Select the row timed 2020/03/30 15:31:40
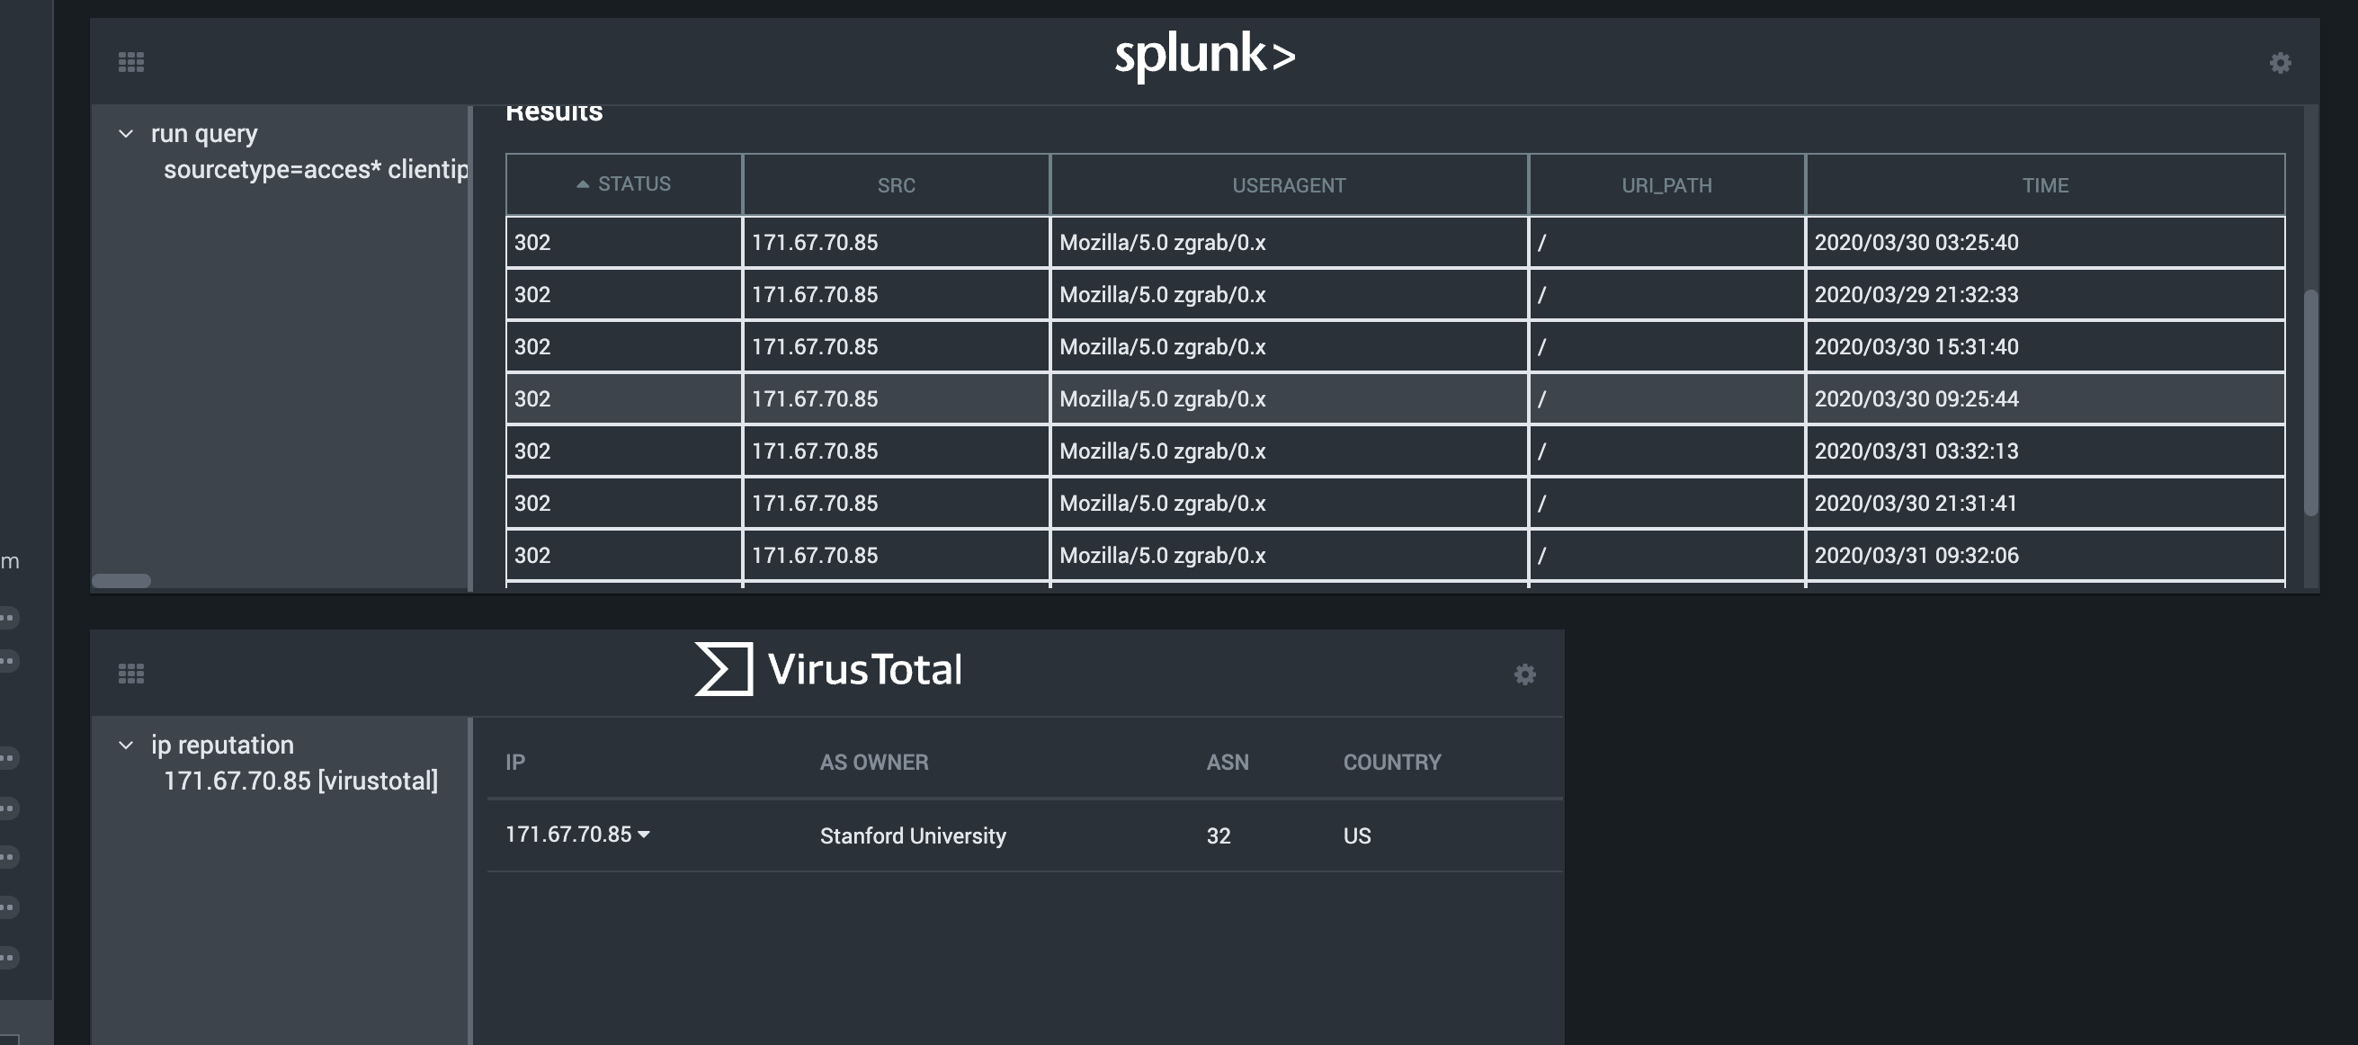 pos(1395,346)
